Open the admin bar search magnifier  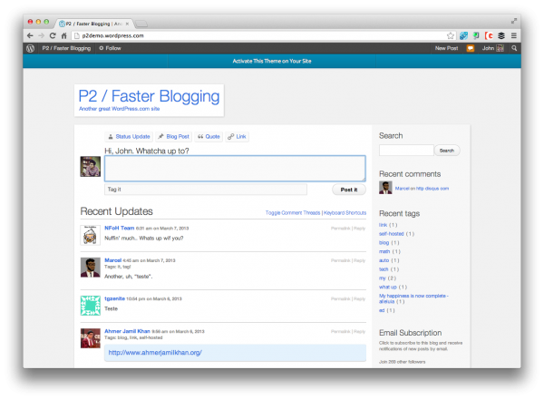click(x=514, y=48)
